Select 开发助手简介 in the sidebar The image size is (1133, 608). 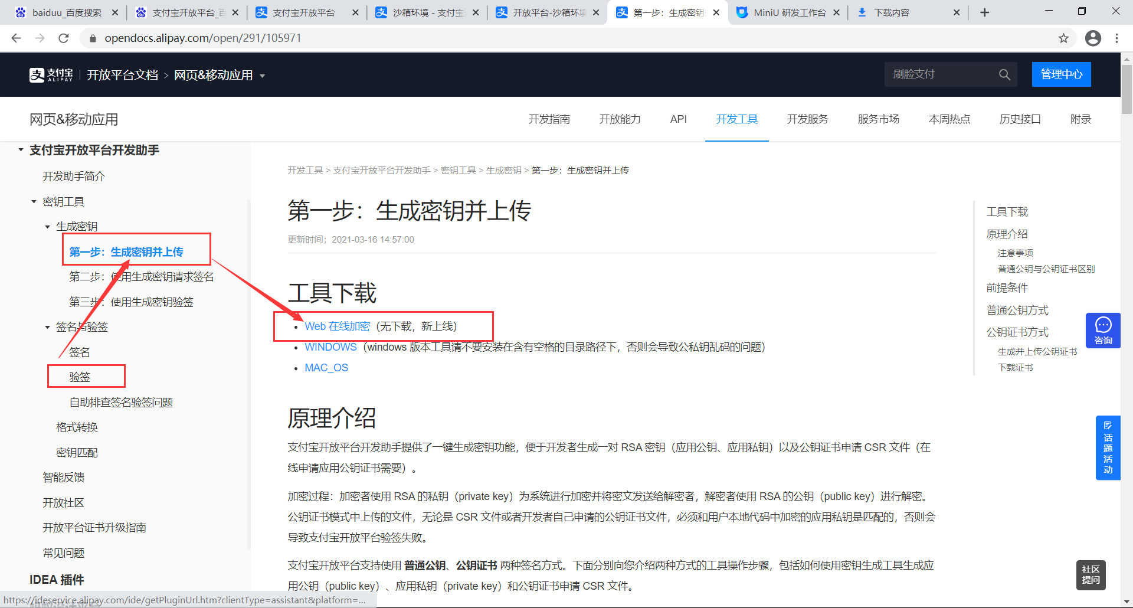pos(74,176)
